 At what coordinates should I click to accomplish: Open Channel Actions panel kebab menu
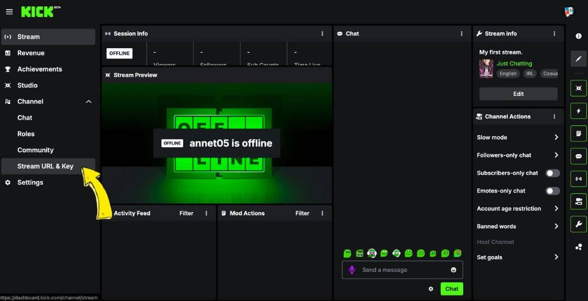click(554, 117)
